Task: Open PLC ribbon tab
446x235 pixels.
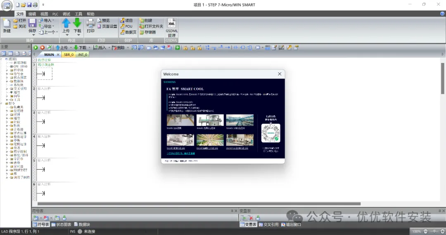Action: click(55, 14)
